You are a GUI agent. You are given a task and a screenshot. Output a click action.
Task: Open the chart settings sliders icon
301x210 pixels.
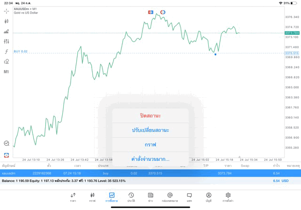[7, 41]
